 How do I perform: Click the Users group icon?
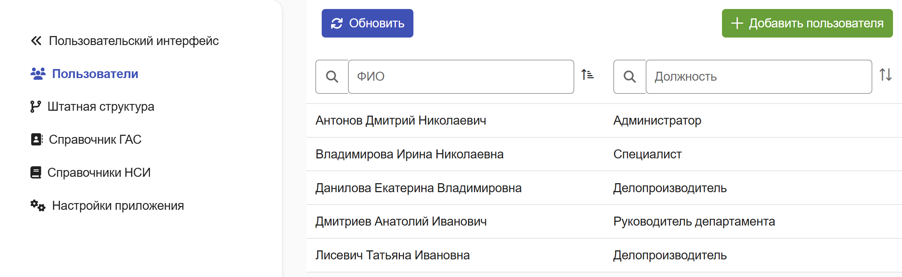[x=38, y=74]
